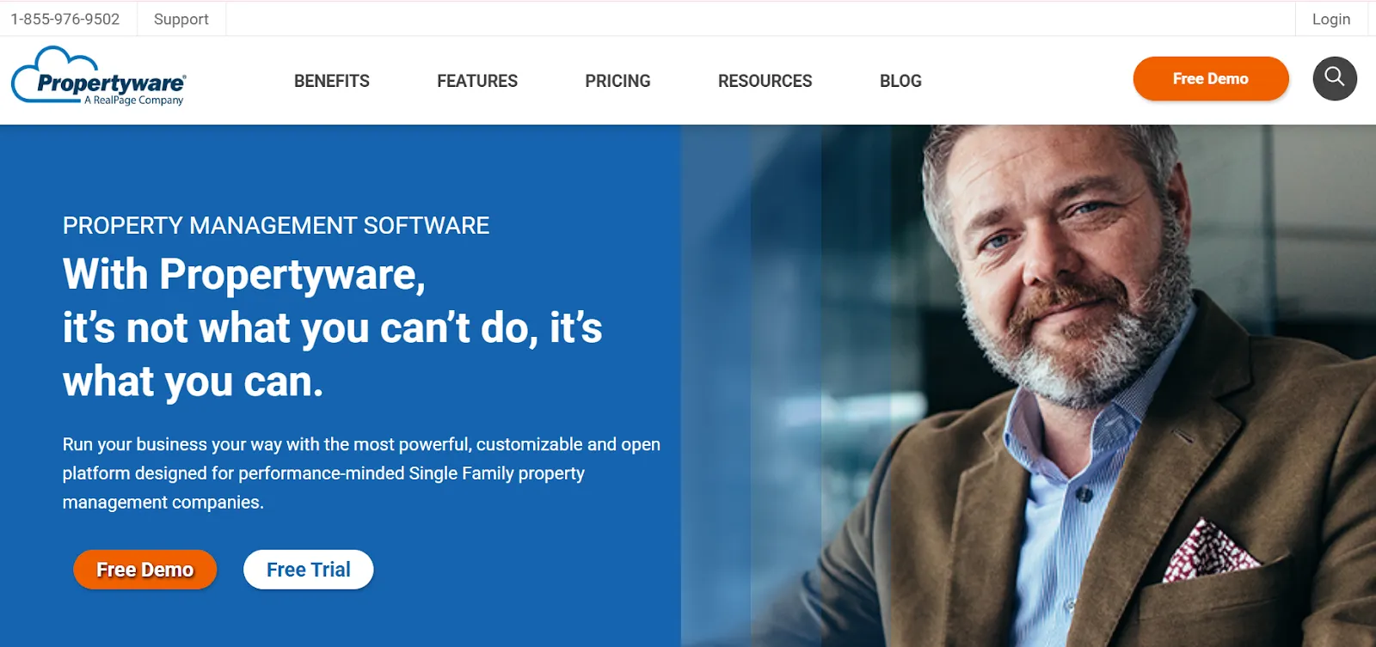Click 'A RealPage Company' tagline
1376x647 pixels.
click(134, 101)
